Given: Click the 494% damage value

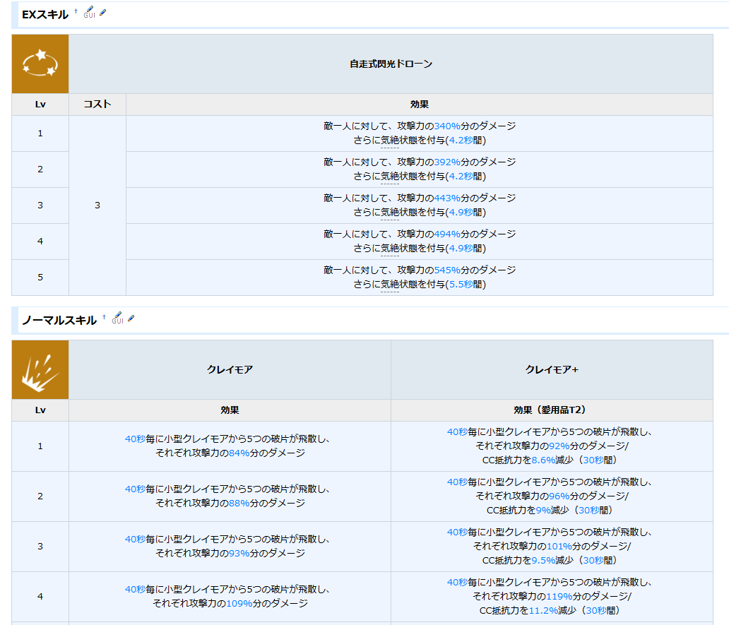Looking at the screenshot, I should [x=447, y=234].
